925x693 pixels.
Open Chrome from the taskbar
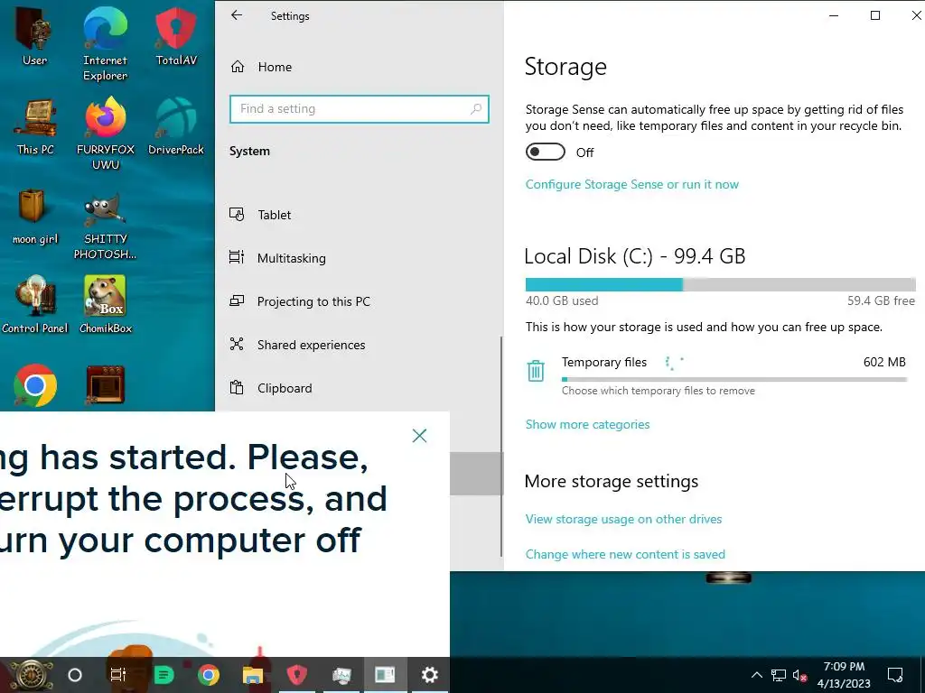209,675
